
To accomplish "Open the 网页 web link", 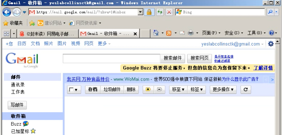I will click(89, 44).
